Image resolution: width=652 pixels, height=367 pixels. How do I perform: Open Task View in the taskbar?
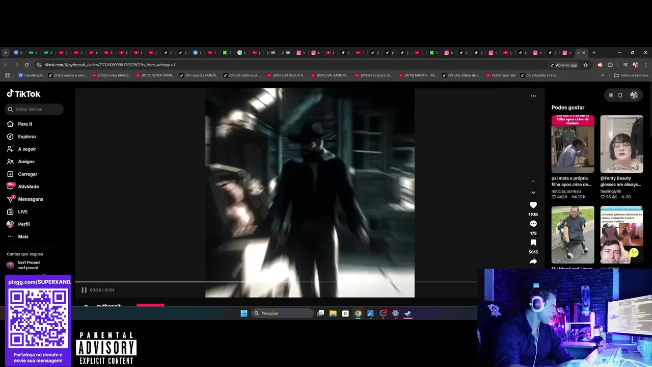tap(320, 313)
